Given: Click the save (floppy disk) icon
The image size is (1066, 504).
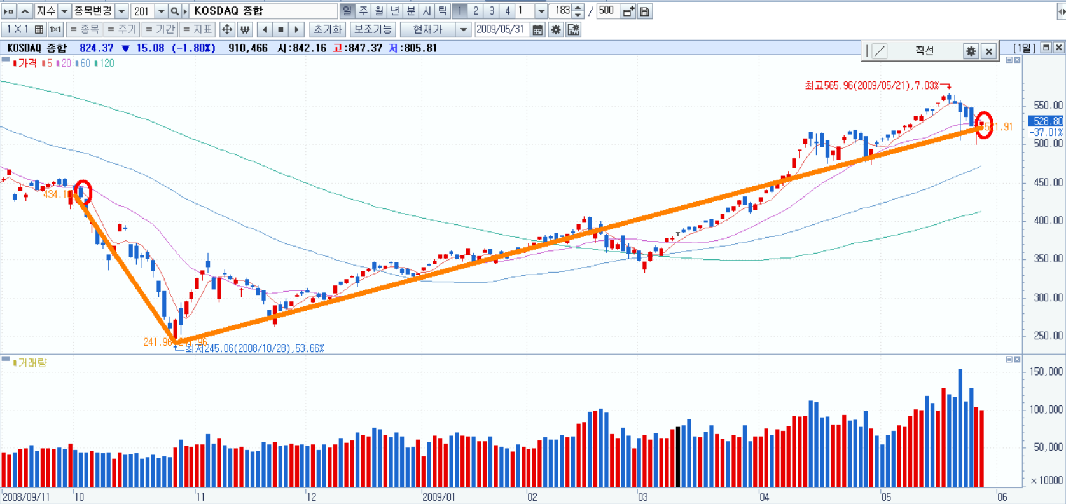Looking at the screenshot, I should pyautogui.click(x=644, y=11).
